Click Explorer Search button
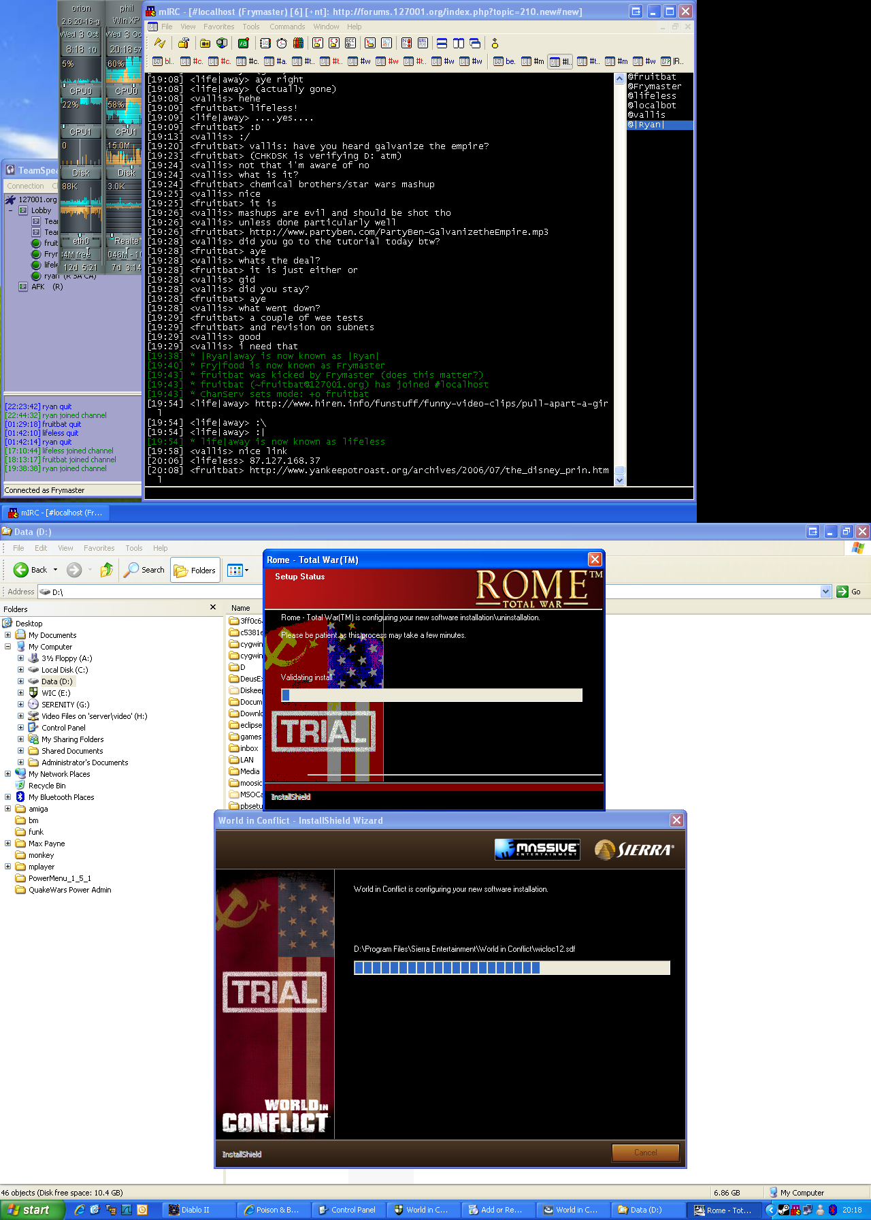Screen dimensions: 871x1220 [x=144, y=570]
